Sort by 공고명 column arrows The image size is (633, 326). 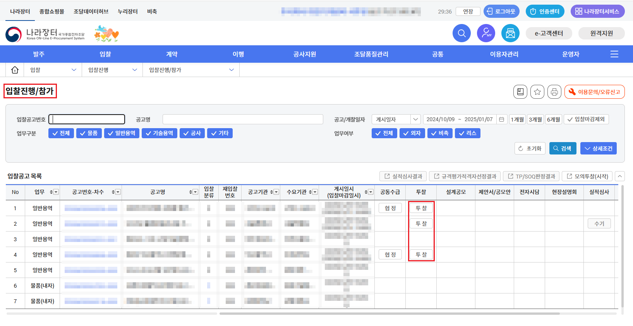pyautogui.click(x=190, y=192)
